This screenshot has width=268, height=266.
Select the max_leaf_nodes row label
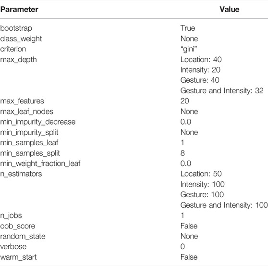(27, 112)
